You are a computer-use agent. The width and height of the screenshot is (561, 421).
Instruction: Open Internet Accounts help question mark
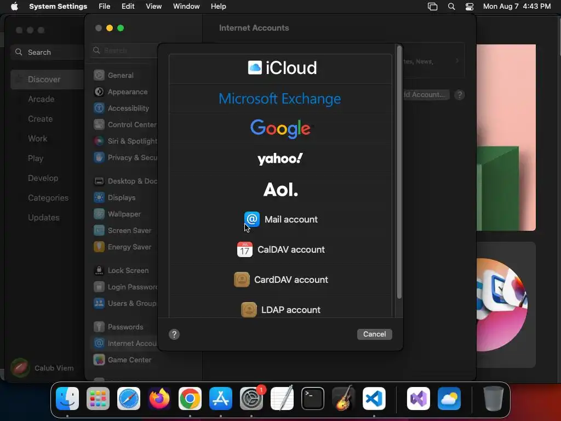[x=460, y=95]
